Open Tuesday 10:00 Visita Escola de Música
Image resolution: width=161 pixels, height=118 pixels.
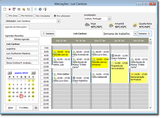coord(80,63)
